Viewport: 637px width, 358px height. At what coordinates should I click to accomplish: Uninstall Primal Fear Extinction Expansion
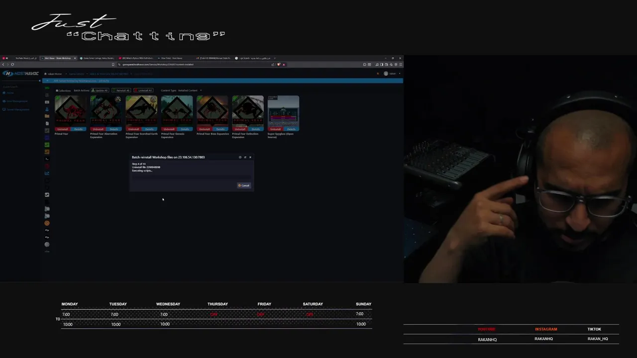pos(240,129)
